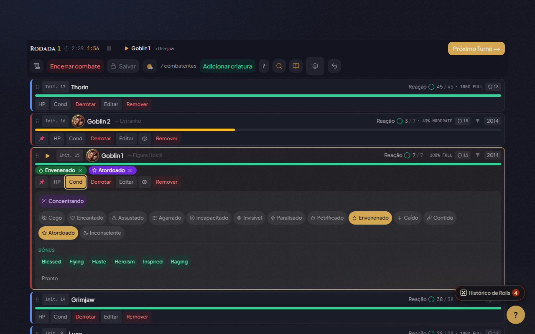Open the combat log scroll icon
Screen dimensions: 535x334
pyautogui.click(x=37, y=66)
